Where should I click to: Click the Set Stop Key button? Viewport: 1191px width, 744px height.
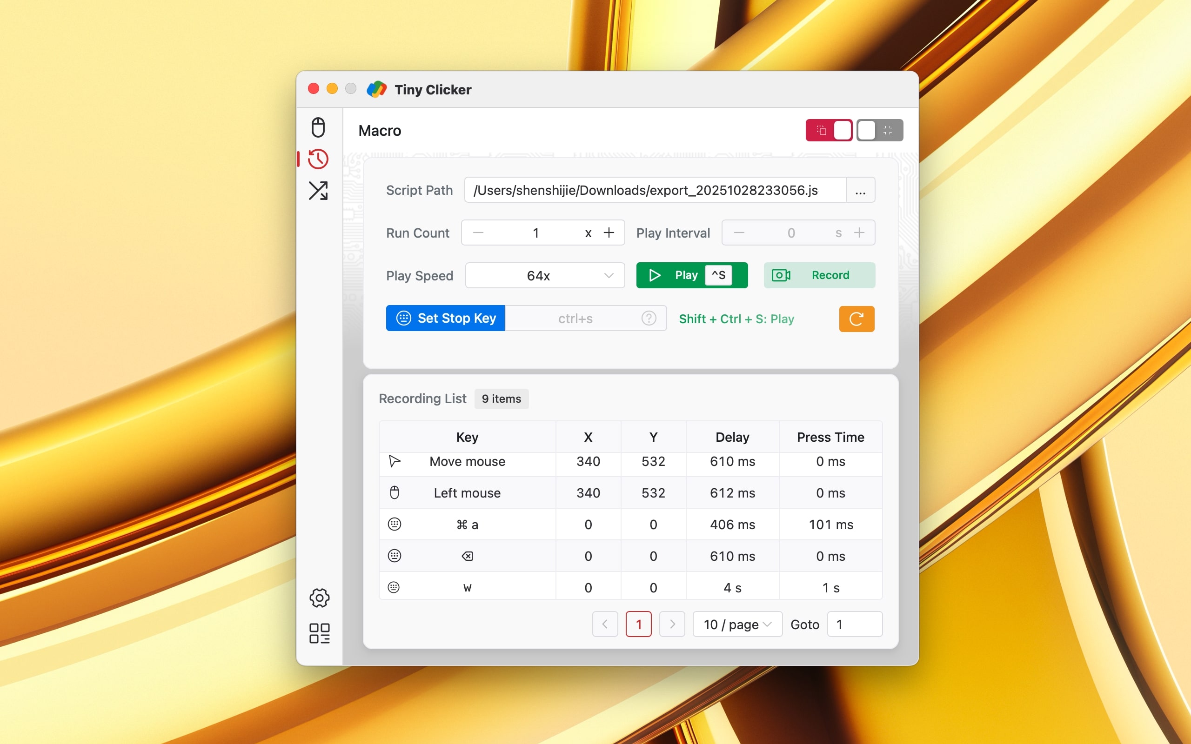click(x=445, y=319)
